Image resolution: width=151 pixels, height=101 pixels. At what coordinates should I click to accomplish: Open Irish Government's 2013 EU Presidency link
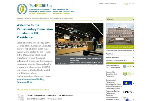113,66
